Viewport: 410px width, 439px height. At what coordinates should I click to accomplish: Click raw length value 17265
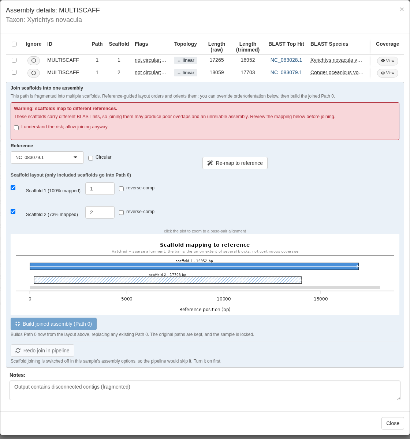point(217,60)
